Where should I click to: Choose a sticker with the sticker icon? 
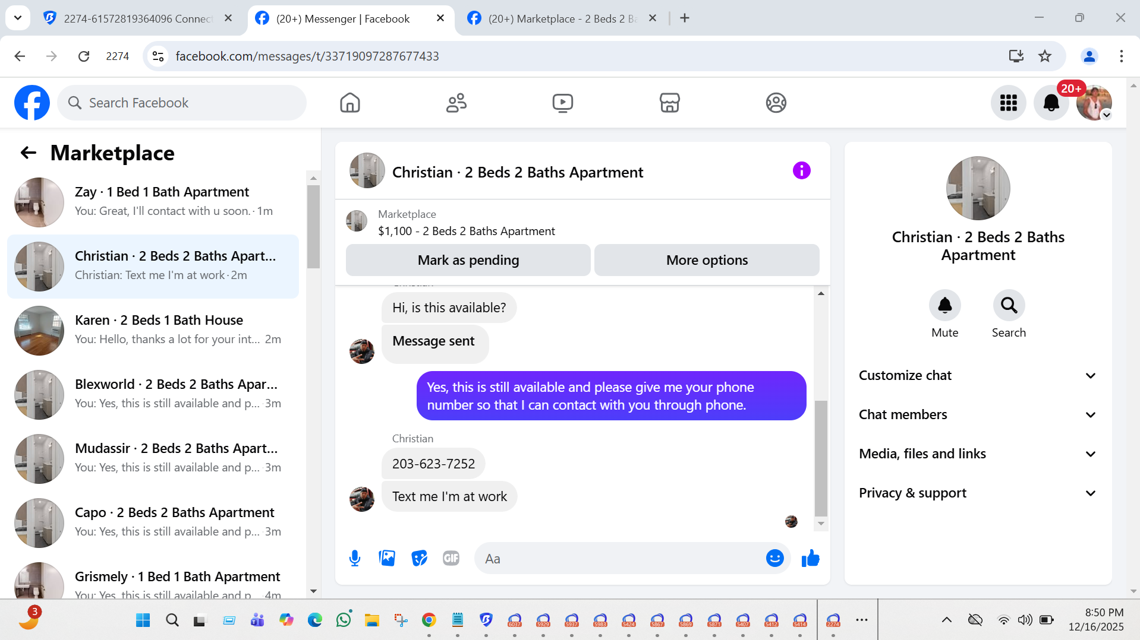420,558
